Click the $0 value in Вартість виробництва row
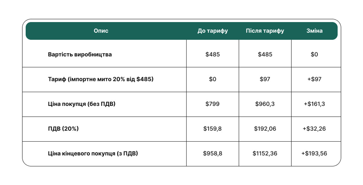The width and height of the screenshot is (363, 185). [x=314, y=55]
